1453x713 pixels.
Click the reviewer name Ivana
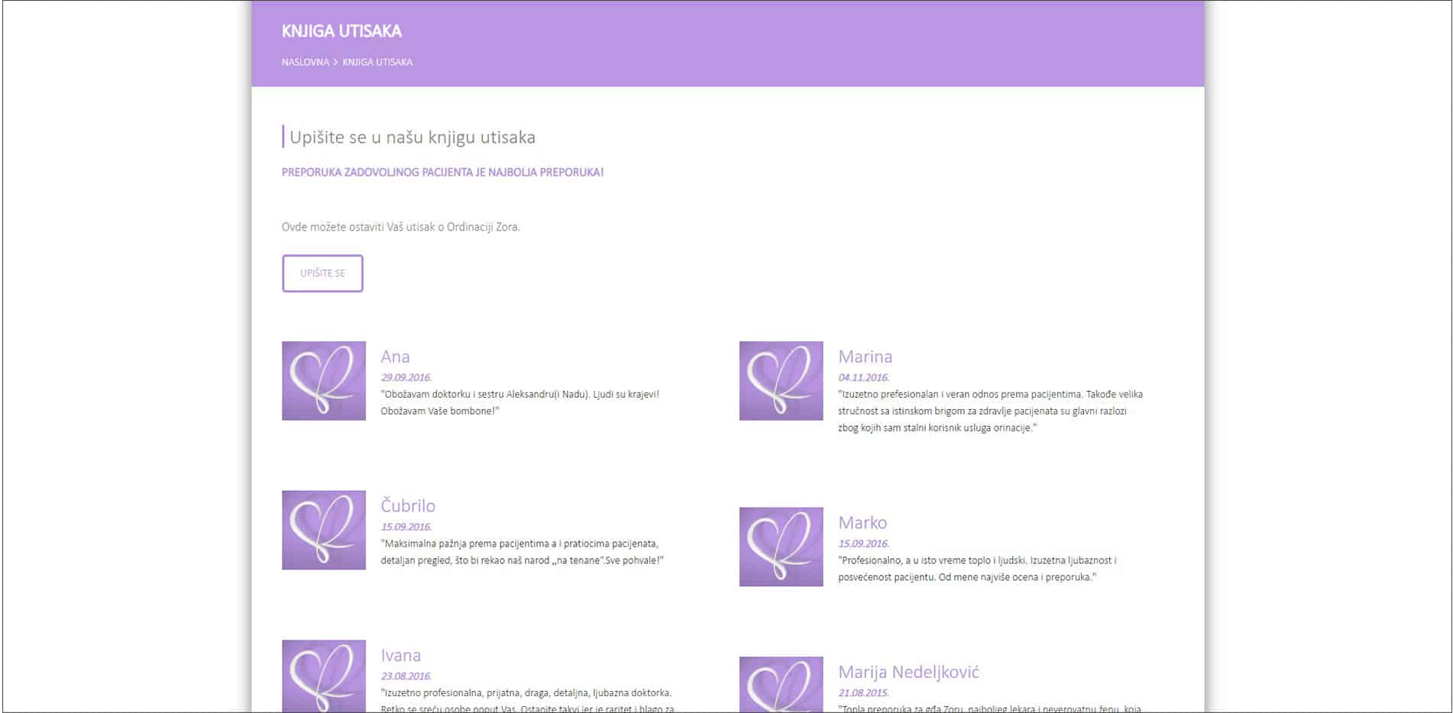coord(400,655)
